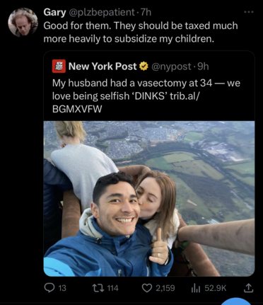Like the post via the heart icon

147,288
